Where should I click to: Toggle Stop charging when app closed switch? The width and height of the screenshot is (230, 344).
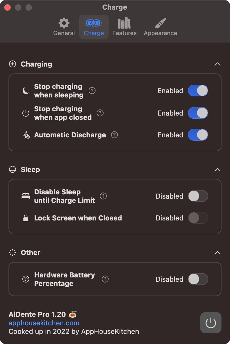(198, 113)
